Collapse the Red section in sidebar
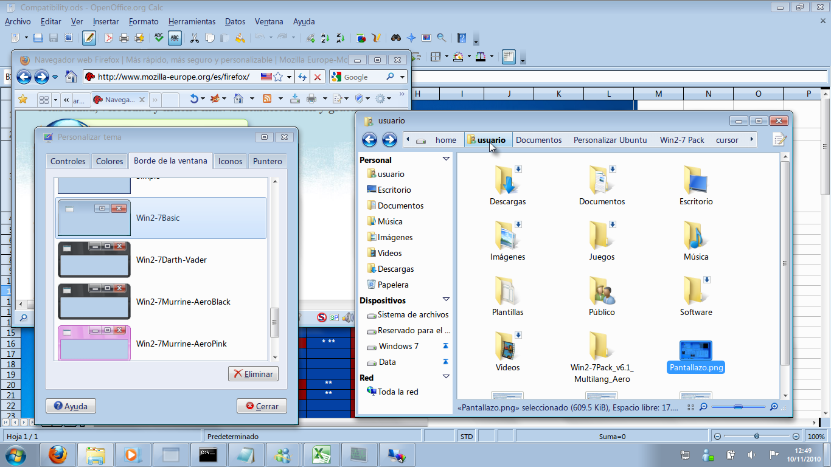Image resolution: width=831 pixels, height=467 pixels. coord(447,377)
